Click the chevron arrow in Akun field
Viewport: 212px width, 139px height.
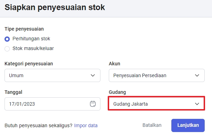[197, 75]
